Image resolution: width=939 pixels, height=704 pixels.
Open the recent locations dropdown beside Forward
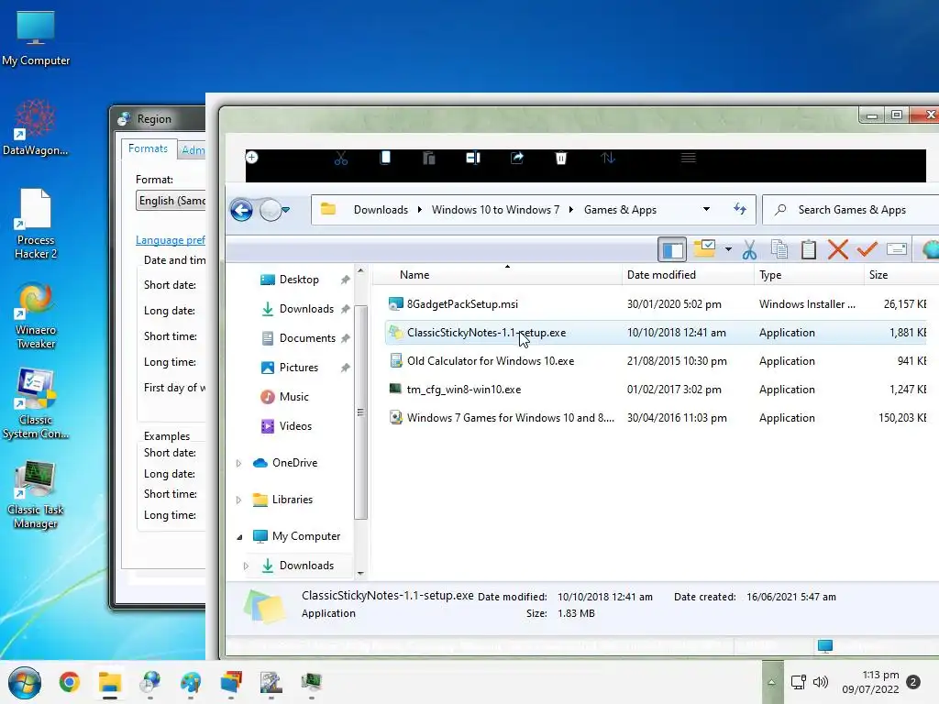tap(286, 210)
